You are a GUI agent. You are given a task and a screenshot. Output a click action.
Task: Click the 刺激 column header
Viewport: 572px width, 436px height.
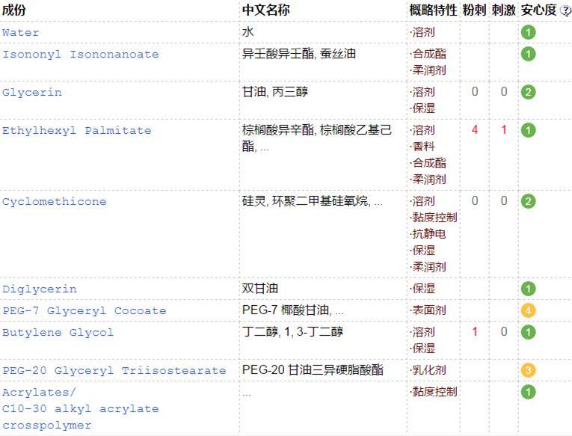pyautogui.click(x=503, y=10)
